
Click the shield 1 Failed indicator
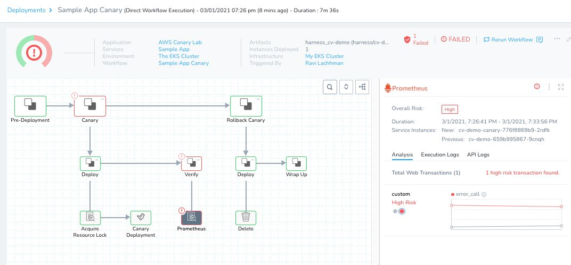coord(416,40)
